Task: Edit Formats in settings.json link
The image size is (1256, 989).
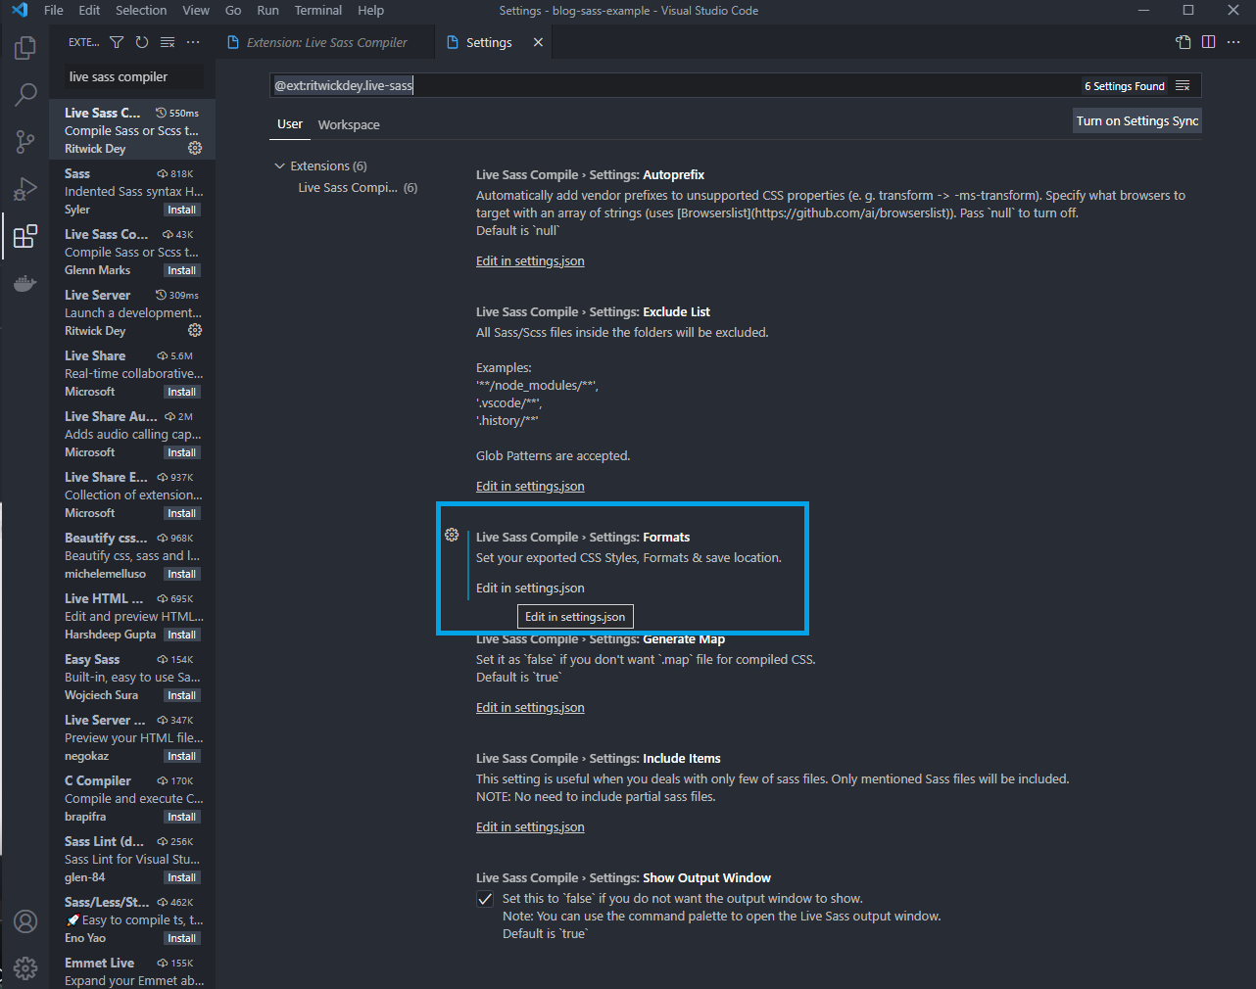Action: pos(530,588)
